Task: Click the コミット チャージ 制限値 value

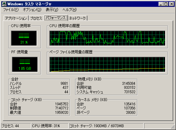Action: (61, 108)
